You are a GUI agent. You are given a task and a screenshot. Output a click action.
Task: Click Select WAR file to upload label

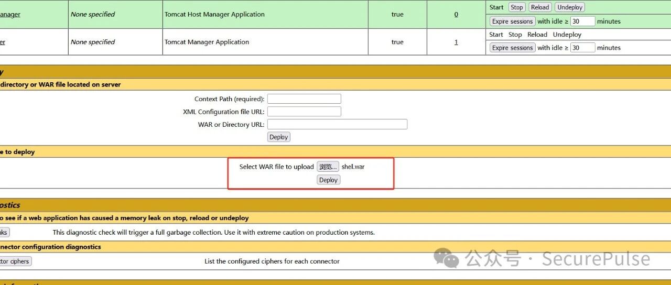click(x=276, y=167)
